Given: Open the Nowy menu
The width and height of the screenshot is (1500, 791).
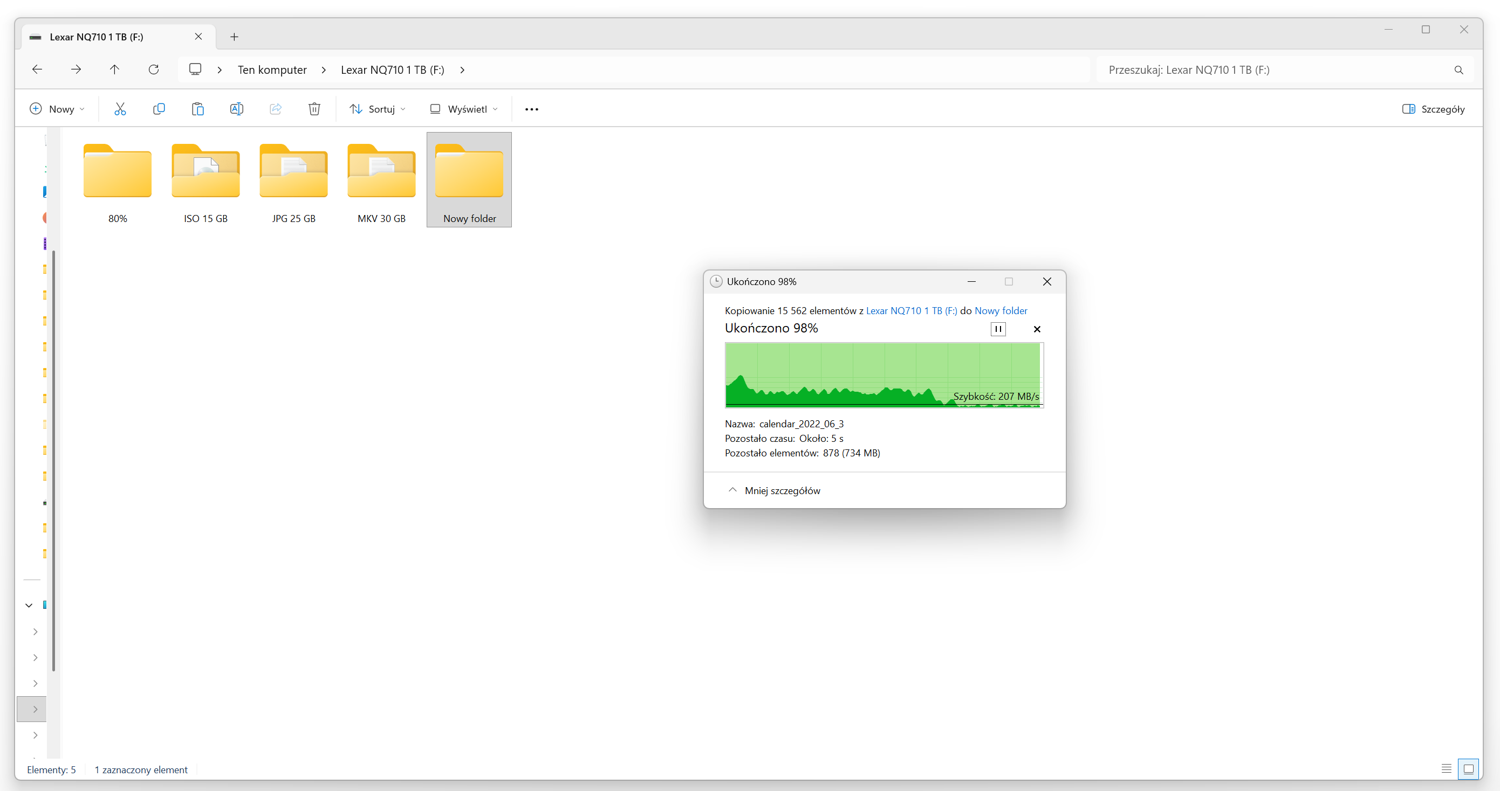Looking at the screenshot, I should coord(57,109).
